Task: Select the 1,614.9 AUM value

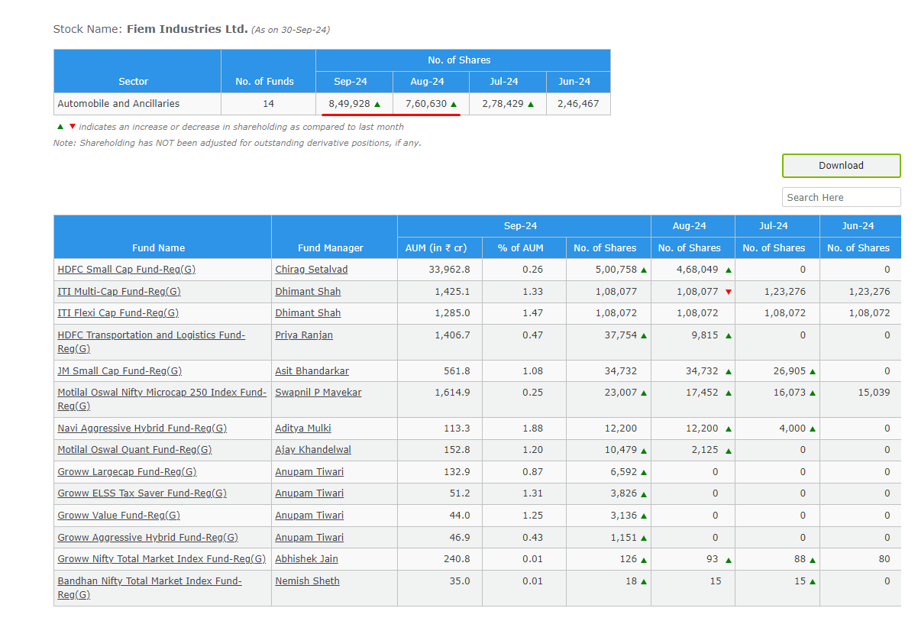Action: 453,393
